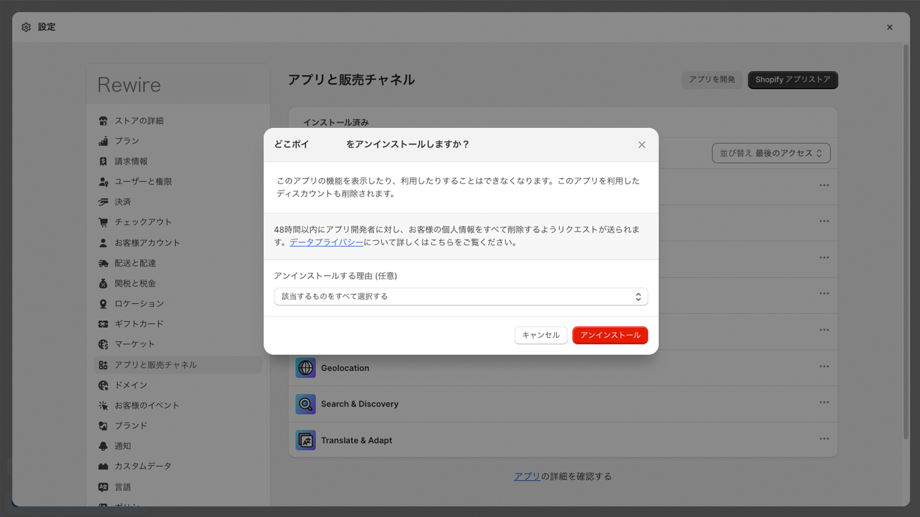Screen dimensions: 920x517
Task: Open more options for Geolocation row
Action: point(824,367)
